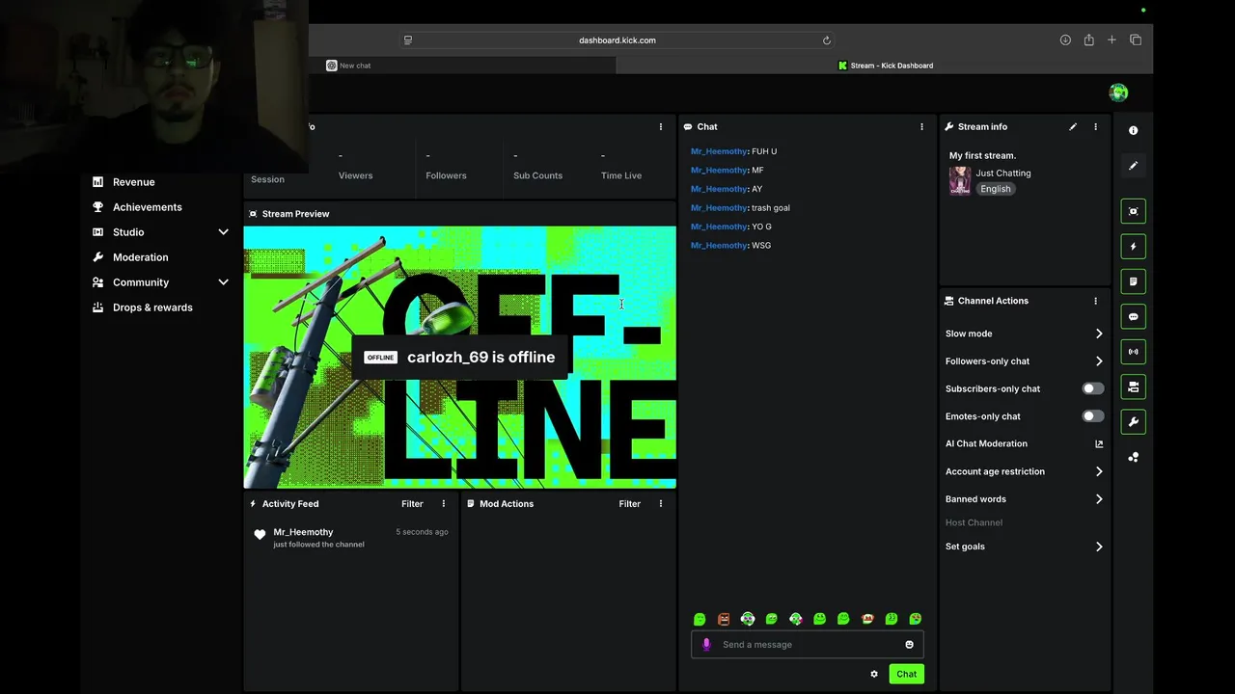Click Mr_Heemothy in Activity Feed

click(x=303, y=532)
